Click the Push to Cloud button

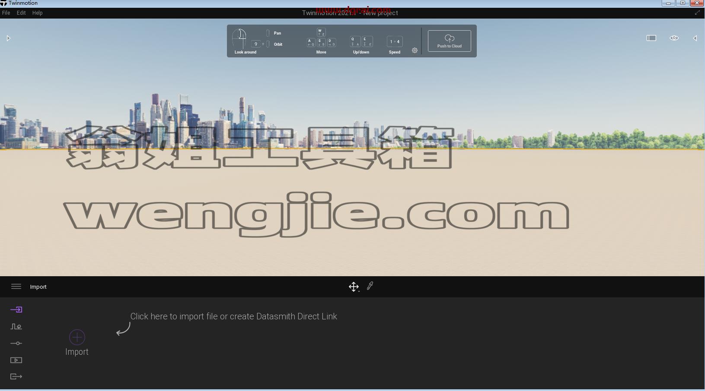pyautogui.click(x=450, y=41)
